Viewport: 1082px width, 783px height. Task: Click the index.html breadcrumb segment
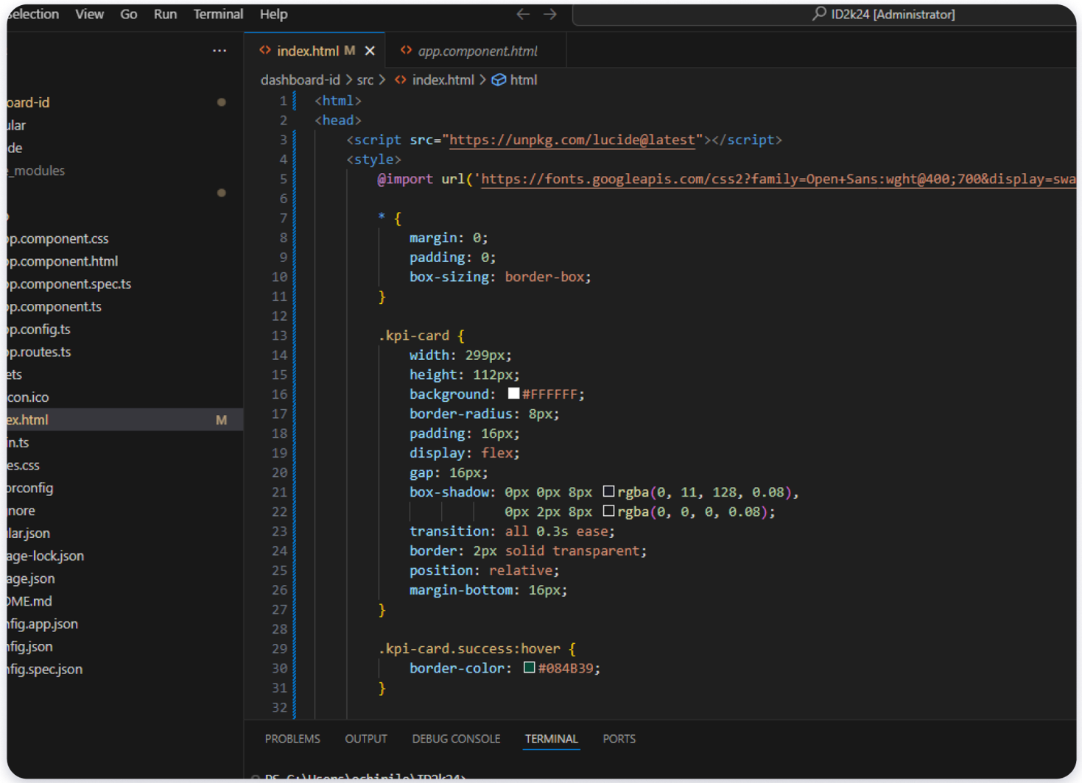[443, 79]
